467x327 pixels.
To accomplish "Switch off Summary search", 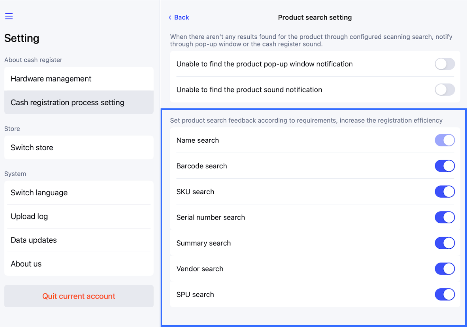I will point(444,243).
